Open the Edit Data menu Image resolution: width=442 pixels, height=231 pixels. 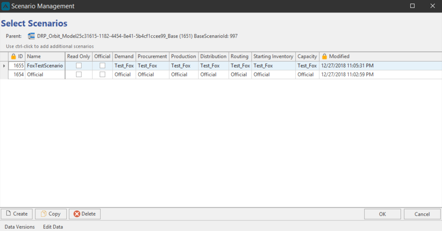click(x=53, y=227)
